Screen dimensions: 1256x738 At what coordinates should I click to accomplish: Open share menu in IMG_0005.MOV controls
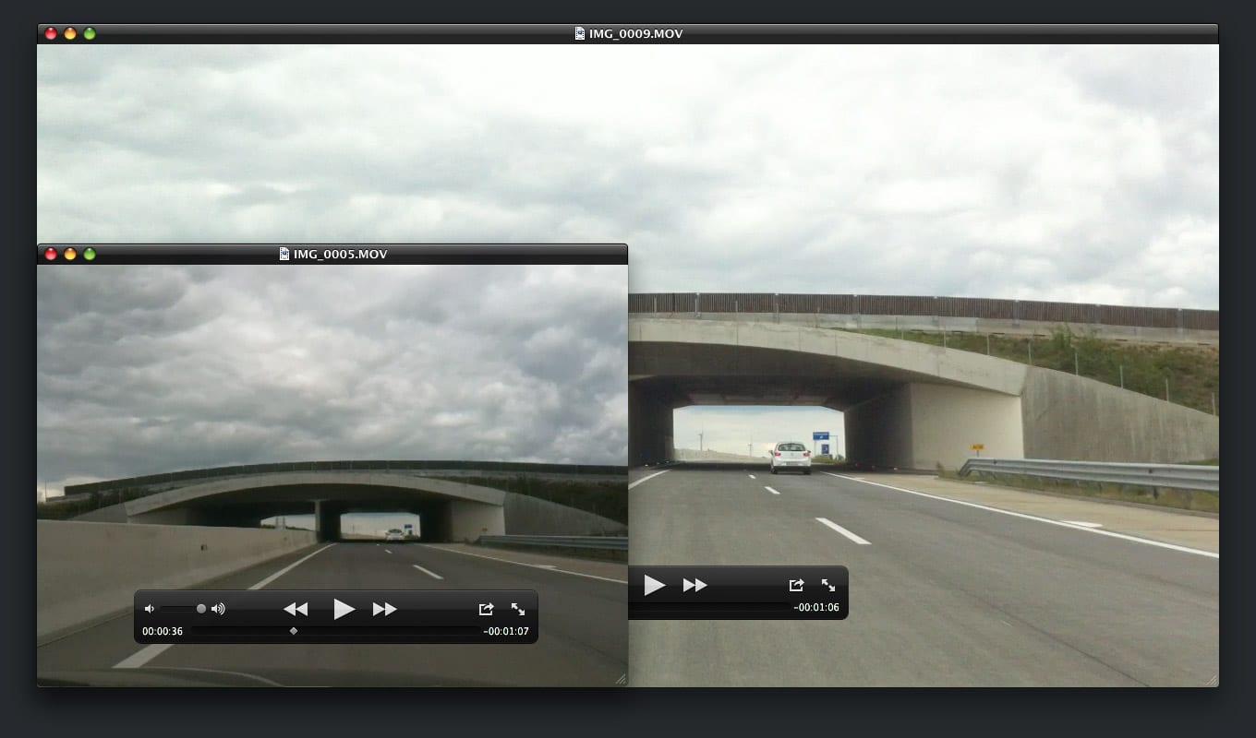[486, 609]
